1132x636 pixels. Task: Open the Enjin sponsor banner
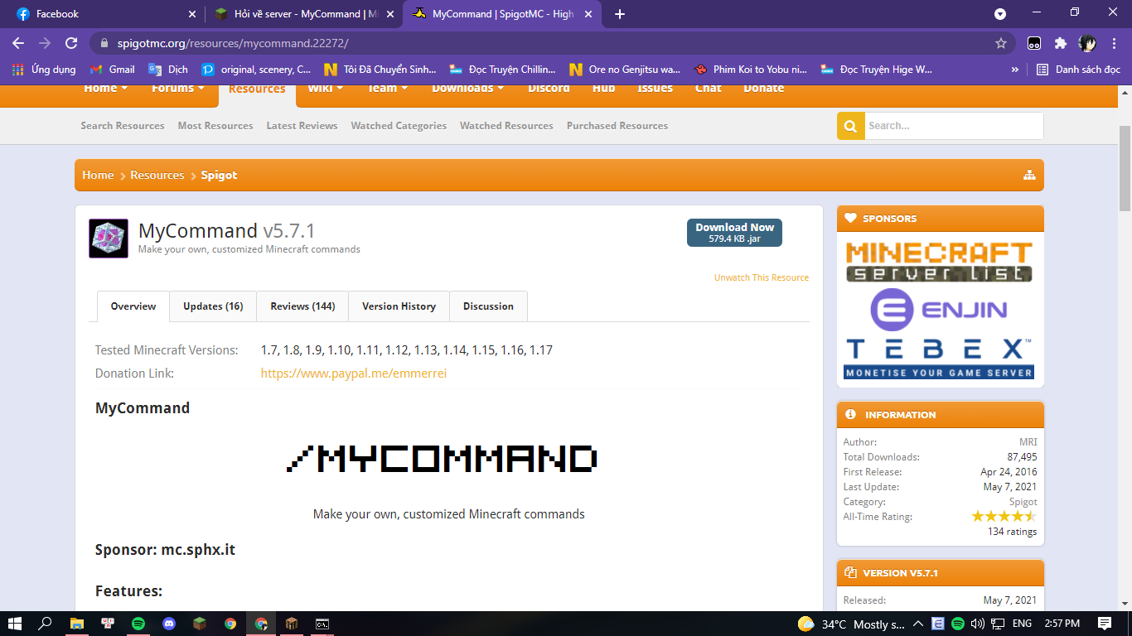point(940,311)
